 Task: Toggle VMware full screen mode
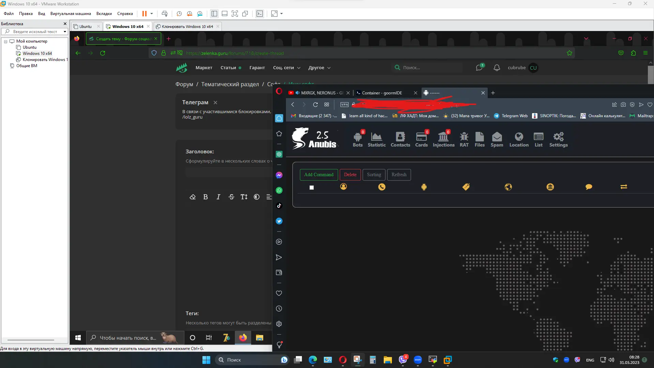[x=235, y=14]
